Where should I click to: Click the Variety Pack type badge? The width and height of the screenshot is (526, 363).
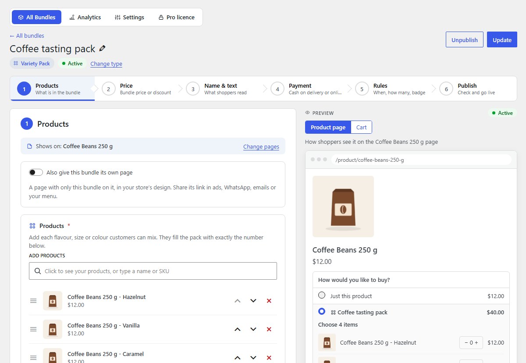coord(32,64)
